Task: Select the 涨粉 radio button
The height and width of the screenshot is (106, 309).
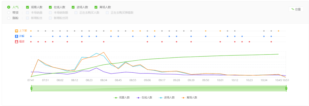Action: [9, 18]
